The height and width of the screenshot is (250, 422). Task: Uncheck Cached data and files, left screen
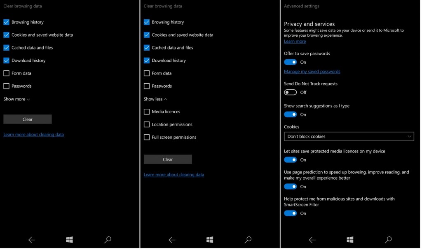click(x=7, y=48)
